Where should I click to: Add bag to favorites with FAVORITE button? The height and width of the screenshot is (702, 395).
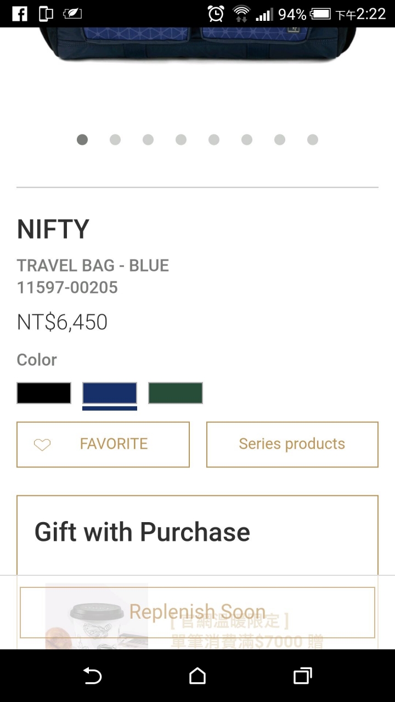click(103, 444)
